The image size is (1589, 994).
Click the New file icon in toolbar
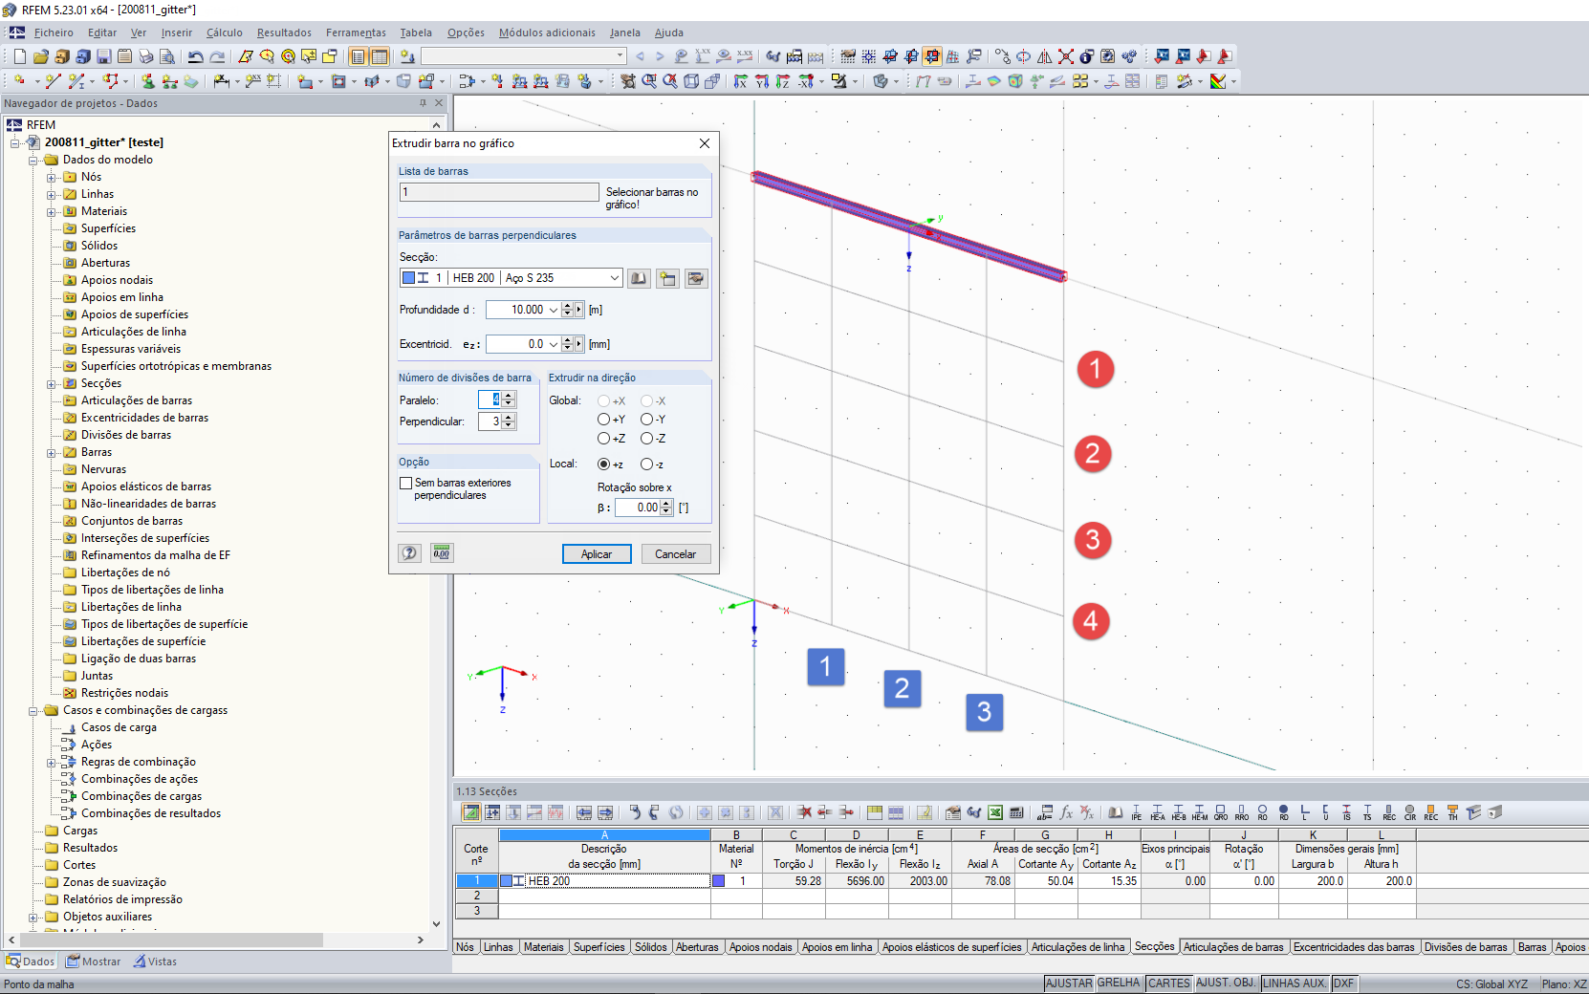tap(19, 56)
